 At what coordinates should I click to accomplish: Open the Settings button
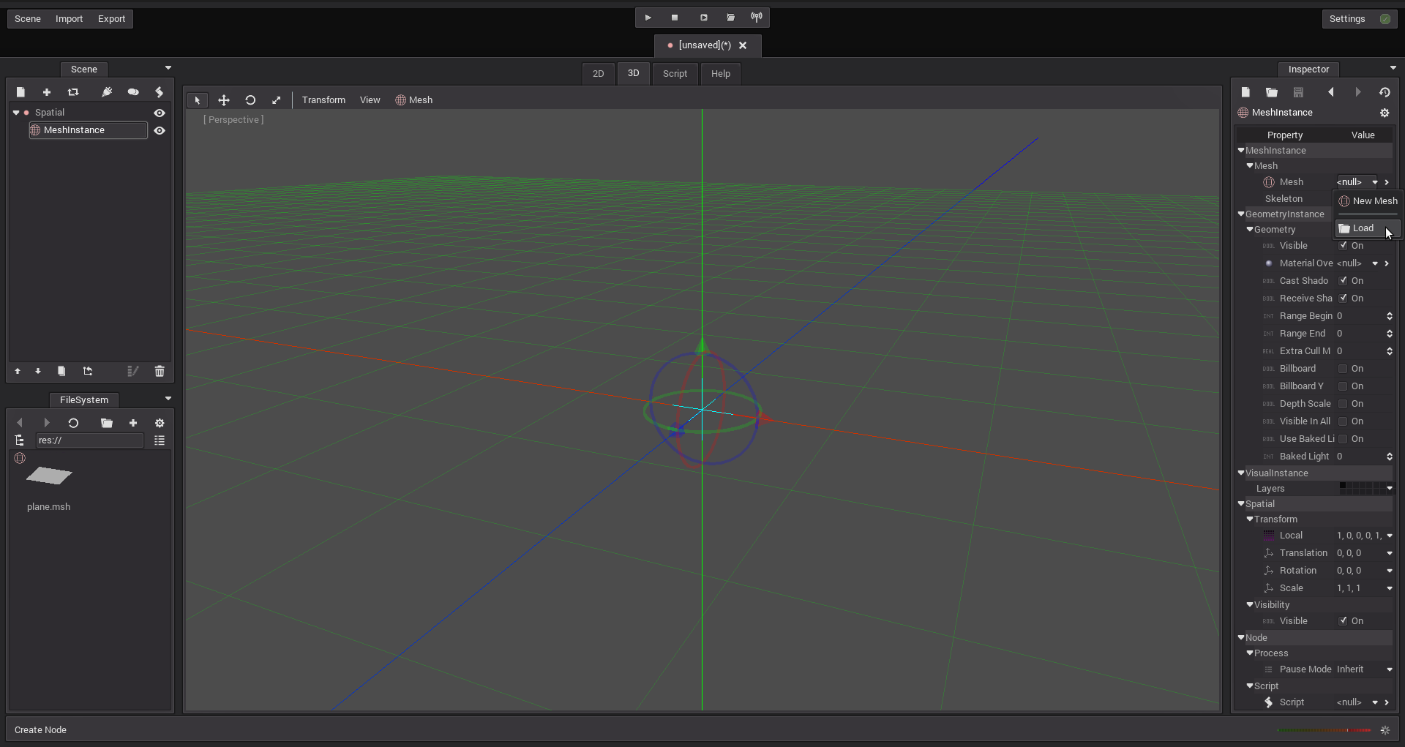pos(1360,19)
